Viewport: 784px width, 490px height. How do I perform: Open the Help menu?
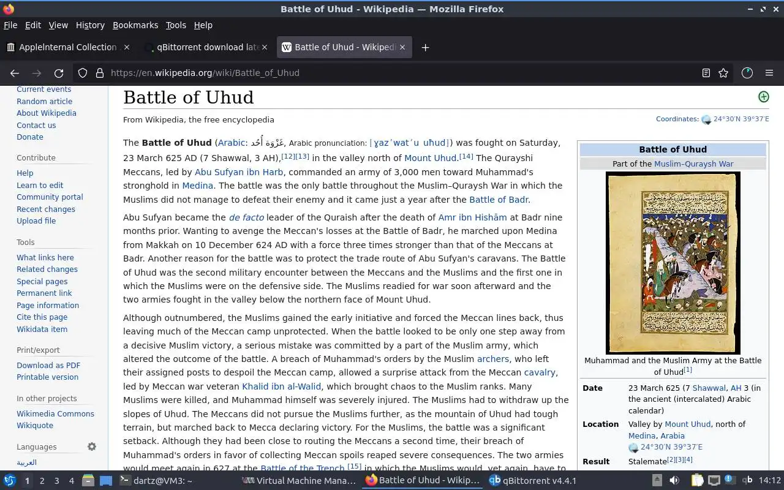click(203, 25)
